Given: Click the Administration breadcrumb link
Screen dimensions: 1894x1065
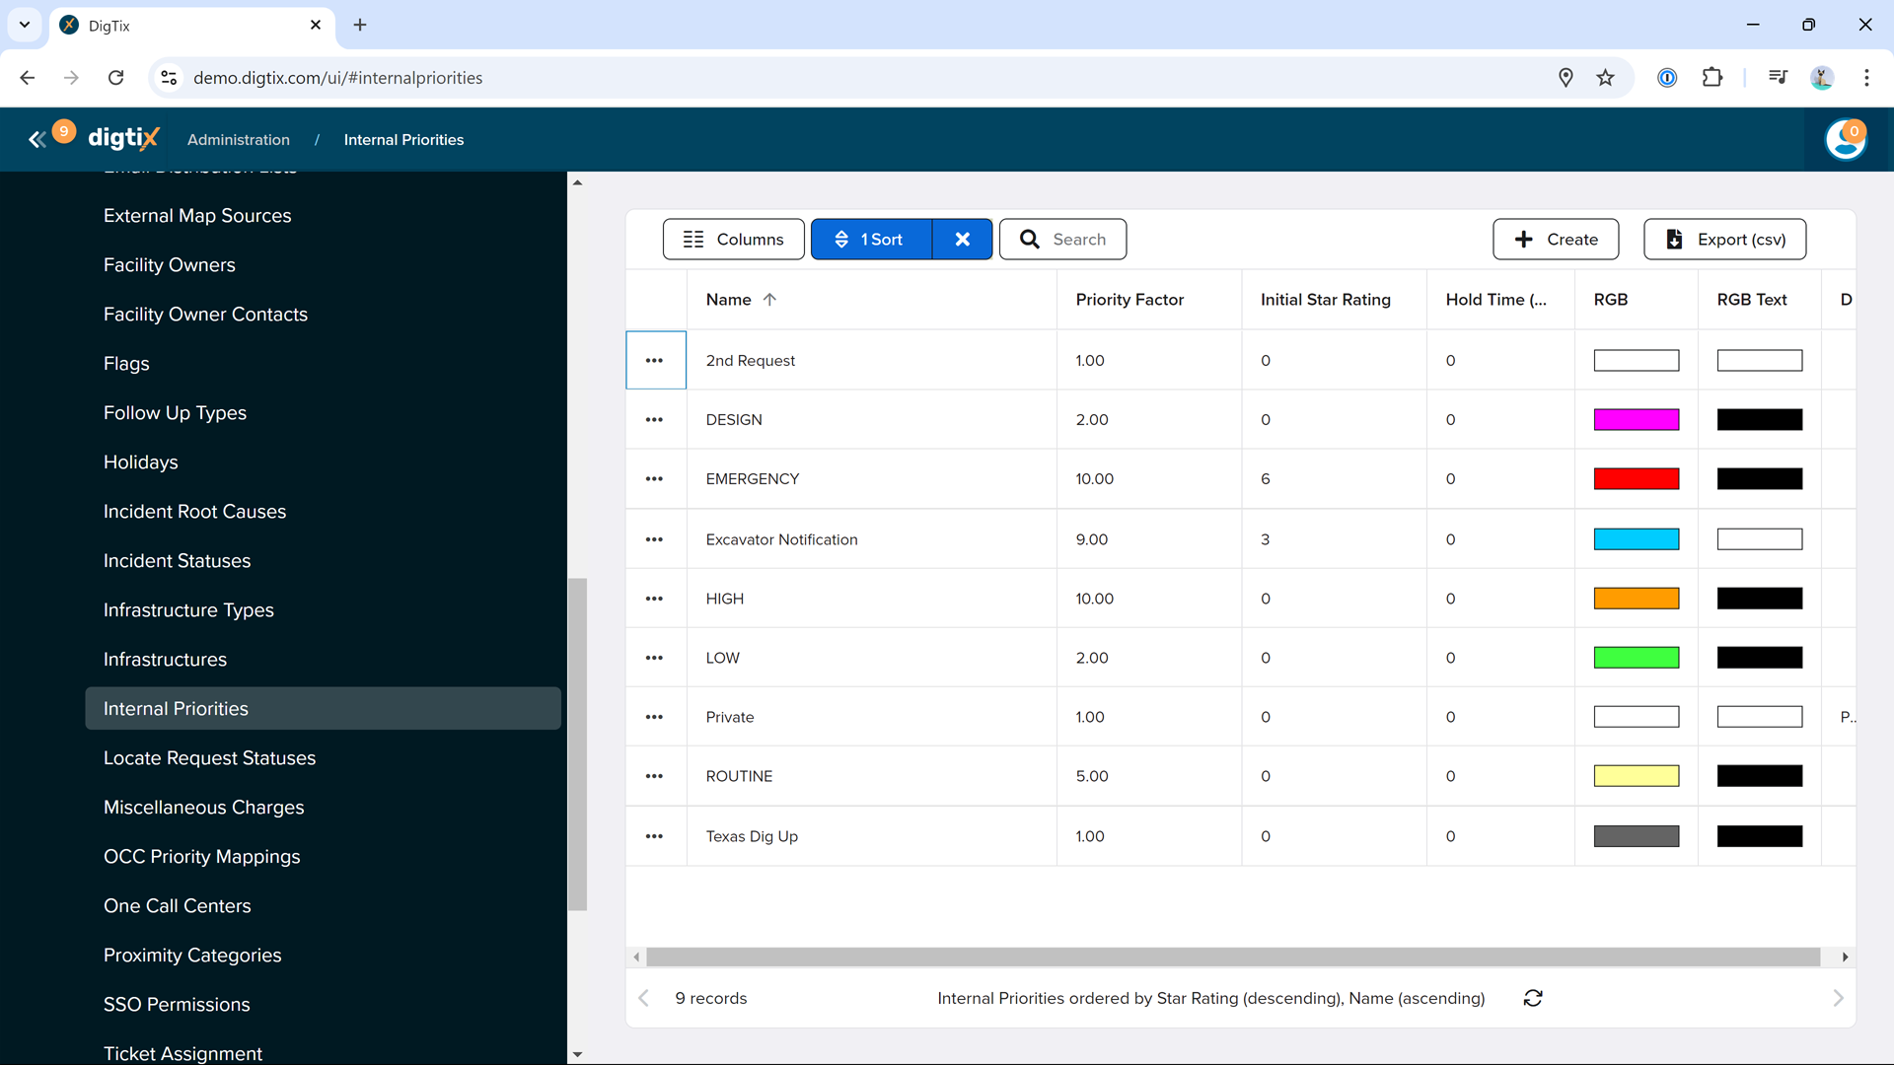Looking at the screenshot, I should click(239, 140).
